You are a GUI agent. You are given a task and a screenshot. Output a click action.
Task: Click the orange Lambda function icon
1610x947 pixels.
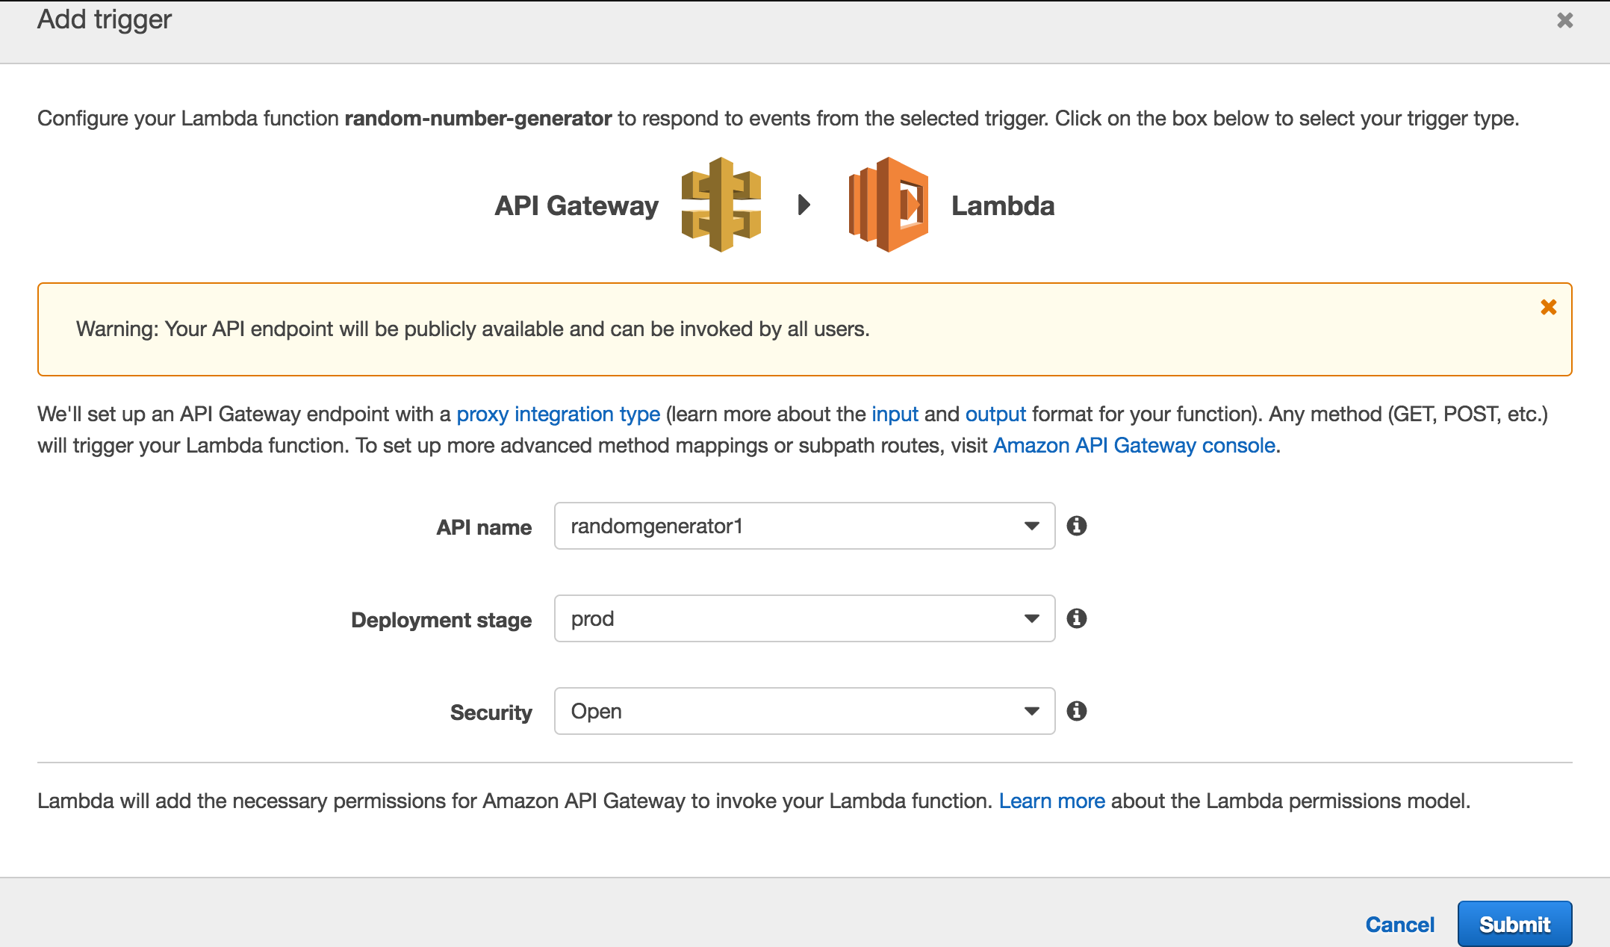pos(889,205)
